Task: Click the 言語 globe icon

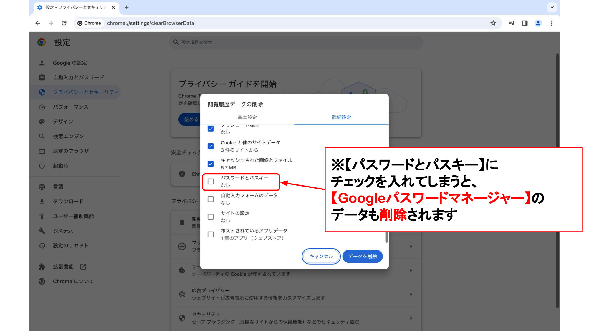Action: (x=42, y=187)
